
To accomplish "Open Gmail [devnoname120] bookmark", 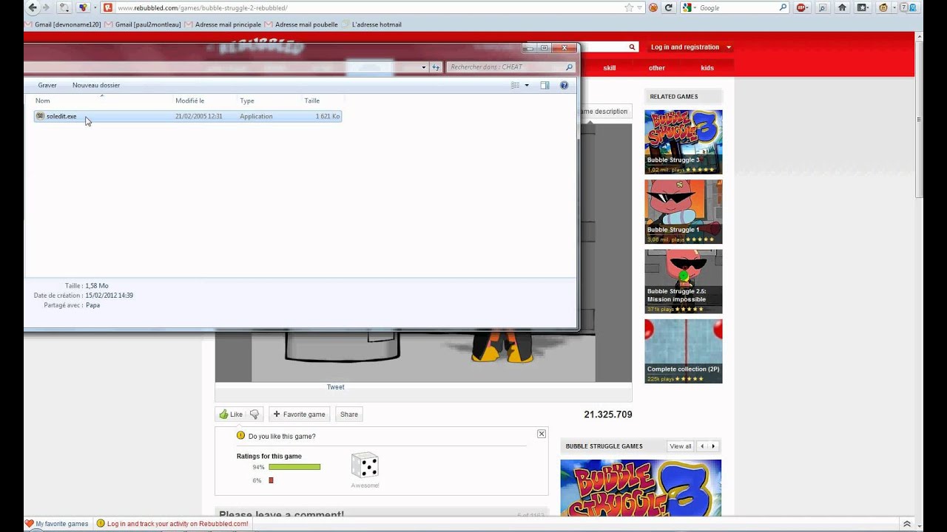I will point(63,24).
